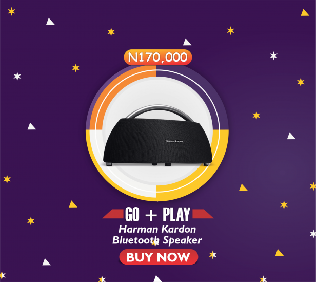Click the yellow star in the top-left corner

click(x=11, y=11)
